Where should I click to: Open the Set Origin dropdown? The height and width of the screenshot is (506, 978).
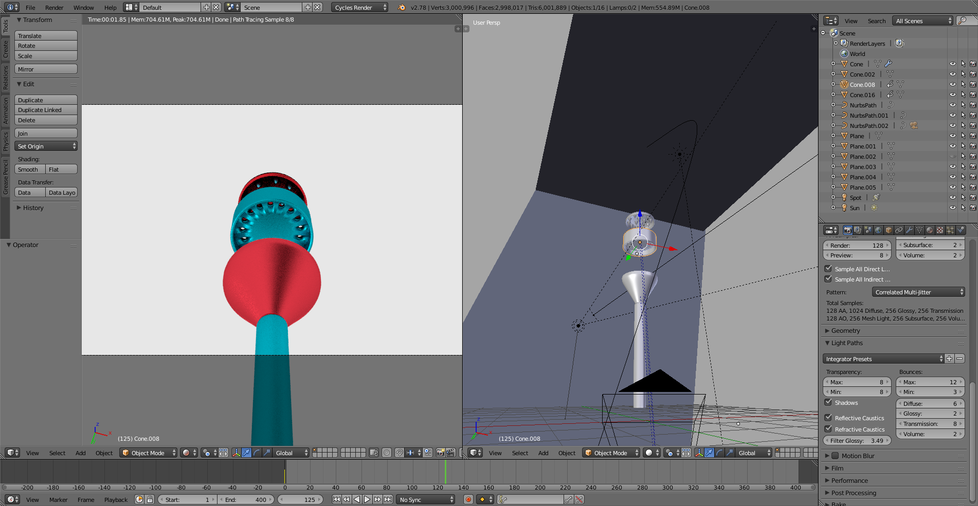click(46, 146)
